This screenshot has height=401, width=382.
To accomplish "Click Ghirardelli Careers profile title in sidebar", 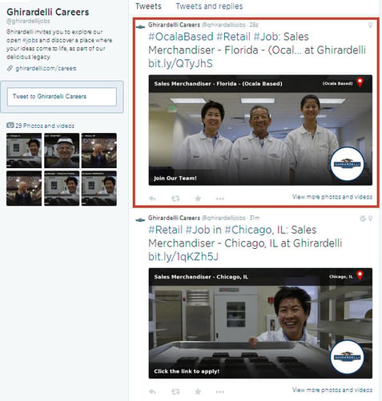I will tap(48, 12).
